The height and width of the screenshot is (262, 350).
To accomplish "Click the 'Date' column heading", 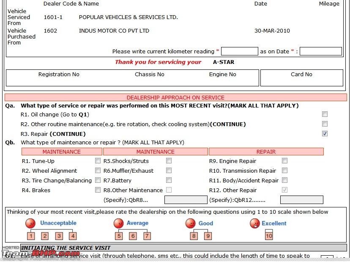I will click(261, 3).
